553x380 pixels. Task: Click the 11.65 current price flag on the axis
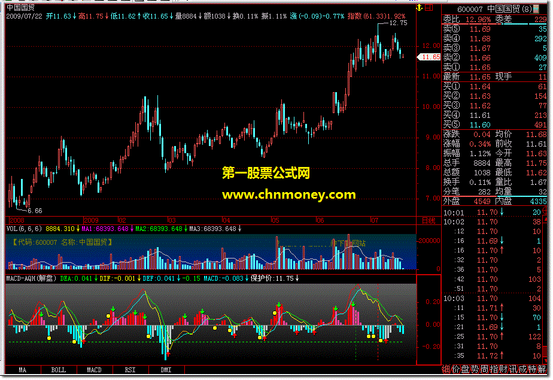(429, 57)
